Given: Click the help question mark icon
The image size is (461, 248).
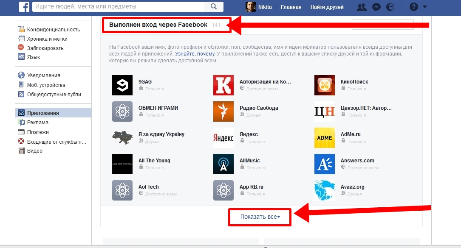Looking at the screenshot, I should [x=414, y=7].
